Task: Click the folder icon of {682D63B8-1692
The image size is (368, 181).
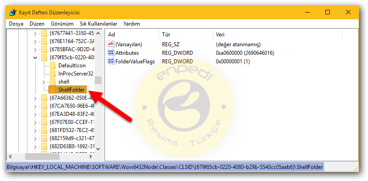Action: (x=44, y=146)
